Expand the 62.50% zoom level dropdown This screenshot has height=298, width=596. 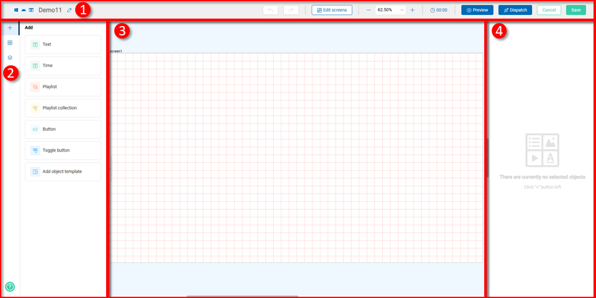point(402,10)
